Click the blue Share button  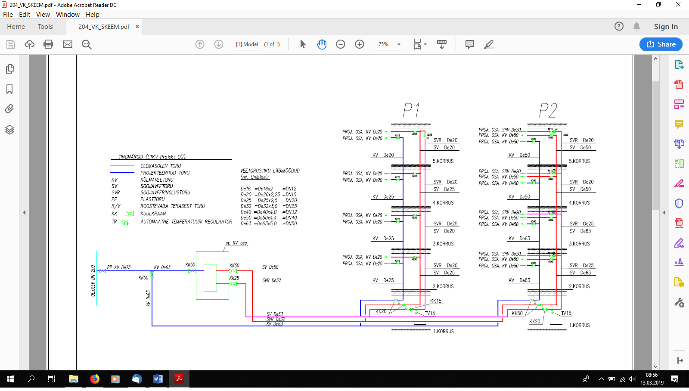tap(661, 44)
